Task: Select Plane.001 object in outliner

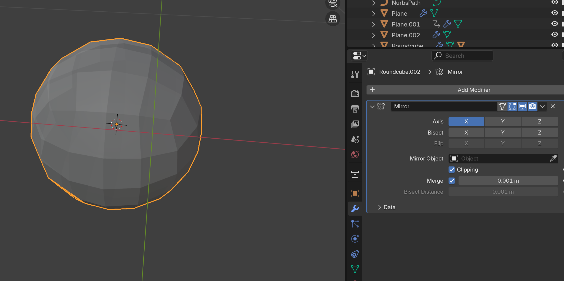Action: 406,24
